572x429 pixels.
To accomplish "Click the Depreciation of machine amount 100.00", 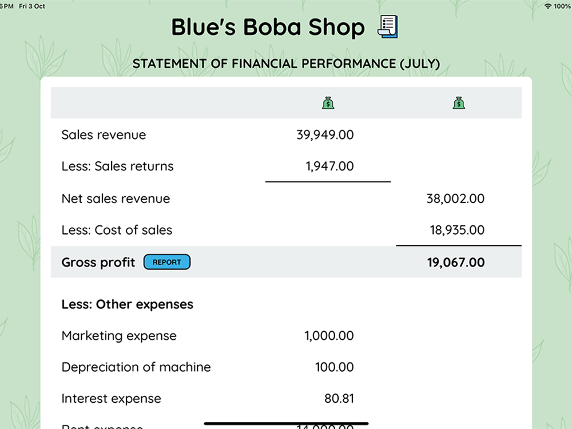I will [334, 367].
